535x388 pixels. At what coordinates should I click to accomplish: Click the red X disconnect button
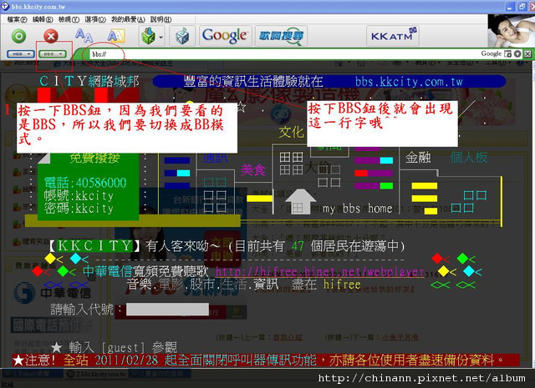click(51, 36)
